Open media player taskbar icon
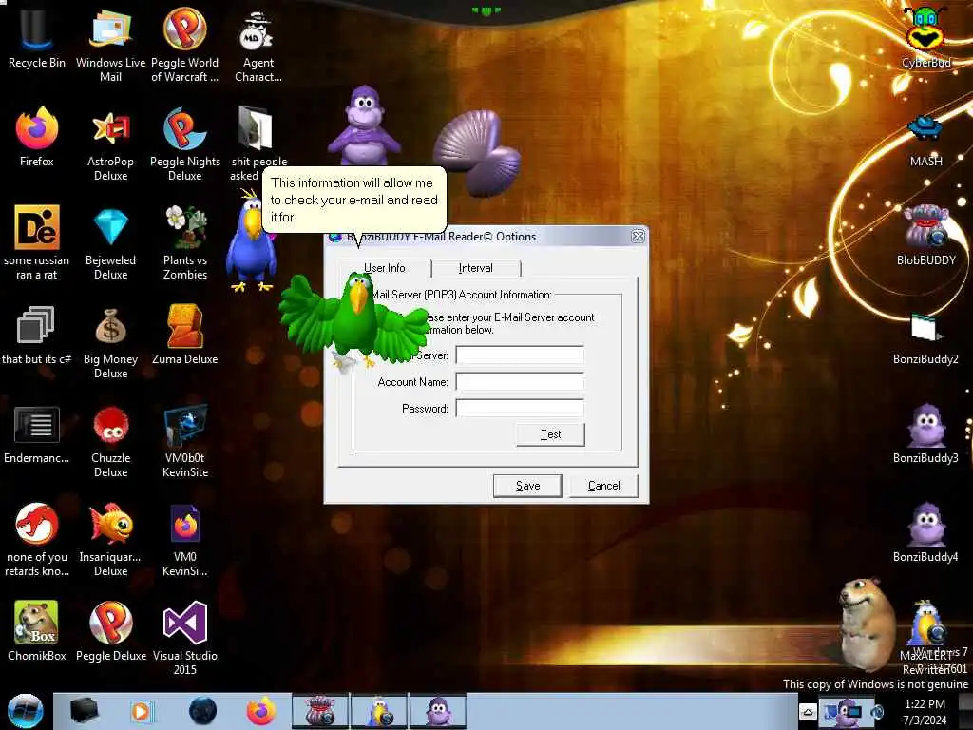This screenshot has height=730, width=973. tap(141, 711)
